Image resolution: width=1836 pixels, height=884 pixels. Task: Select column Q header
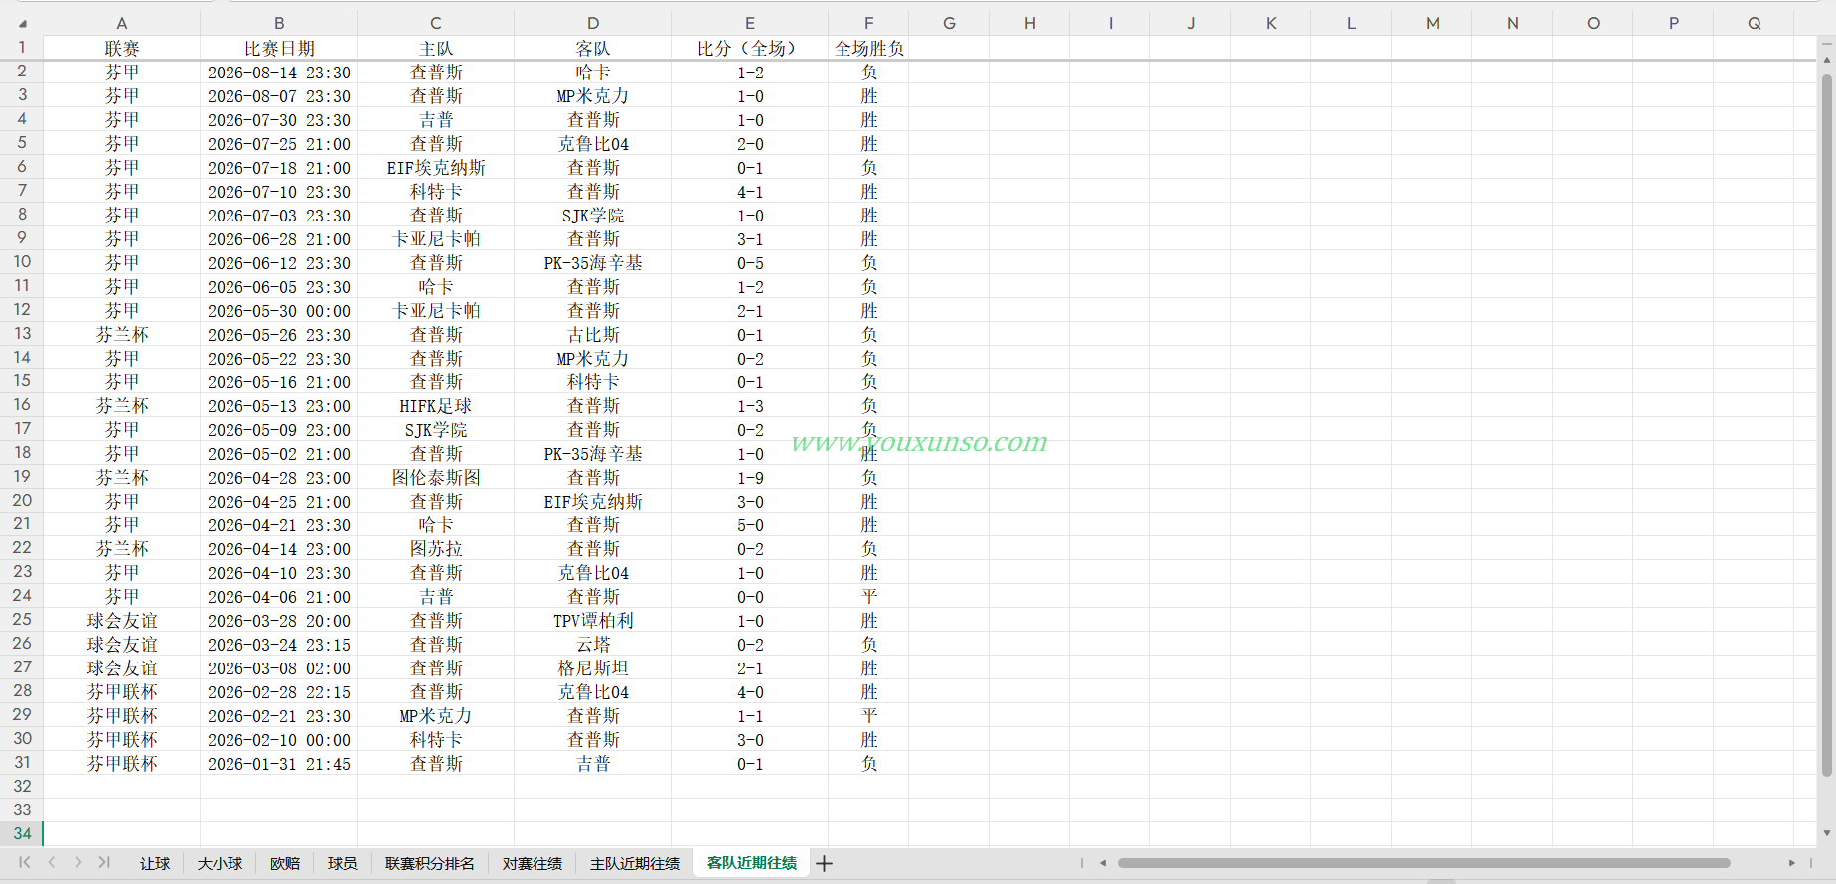pyautogui.click(x=1755, y=23)
